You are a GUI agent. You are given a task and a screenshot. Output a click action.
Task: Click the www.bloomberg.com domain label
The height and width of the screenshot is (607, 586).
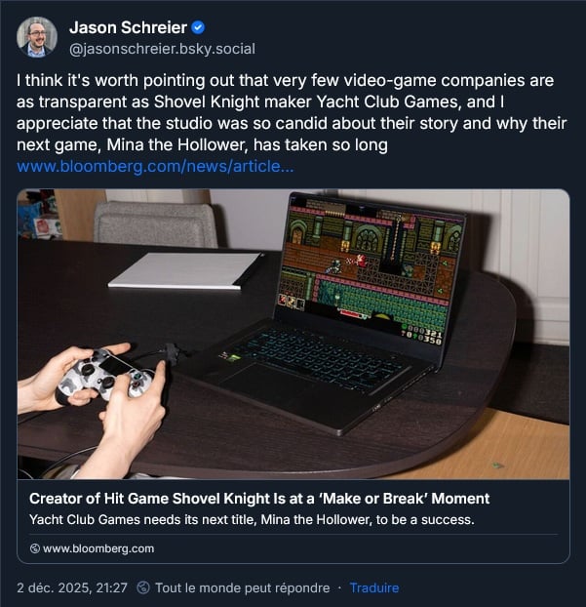pos(98,548)
